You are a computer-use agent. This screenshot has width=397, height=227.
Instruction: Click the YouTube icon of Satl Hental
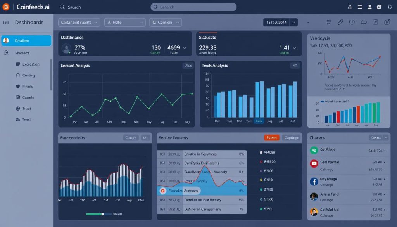314,164
